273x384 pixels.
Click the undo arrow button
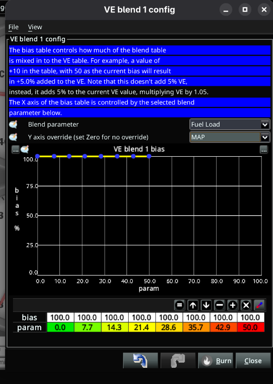pos(140,360)
